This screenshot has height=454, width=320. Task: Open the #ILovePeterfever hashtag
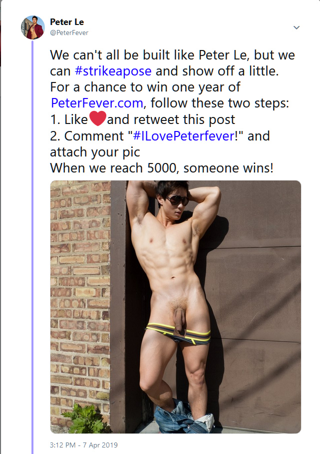(184, 136)
